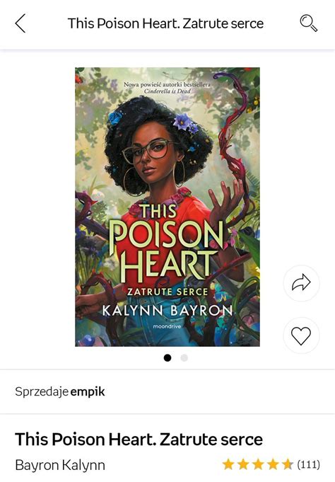Share this book via arrow icon

tap(301, 283)
